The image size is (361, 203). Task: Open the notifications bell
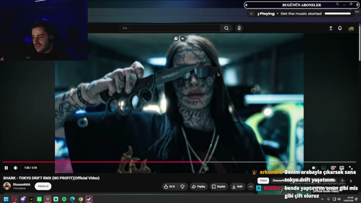coord(340,28)
